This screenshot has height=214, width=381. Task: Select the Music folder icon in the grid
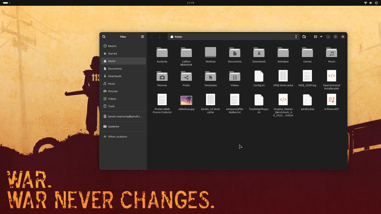[x=332, y=52]
